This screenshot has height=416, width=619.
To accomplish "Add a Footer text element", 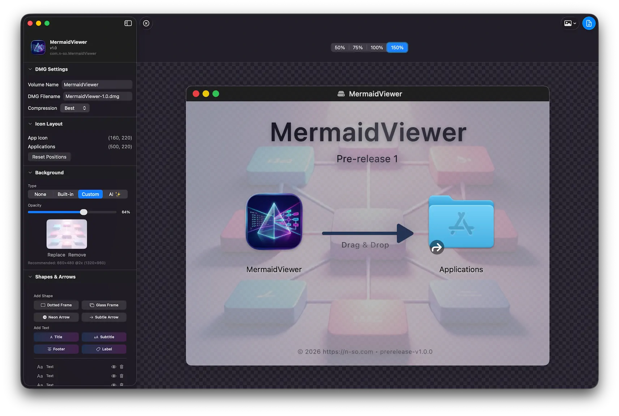I will pos(56,349).
